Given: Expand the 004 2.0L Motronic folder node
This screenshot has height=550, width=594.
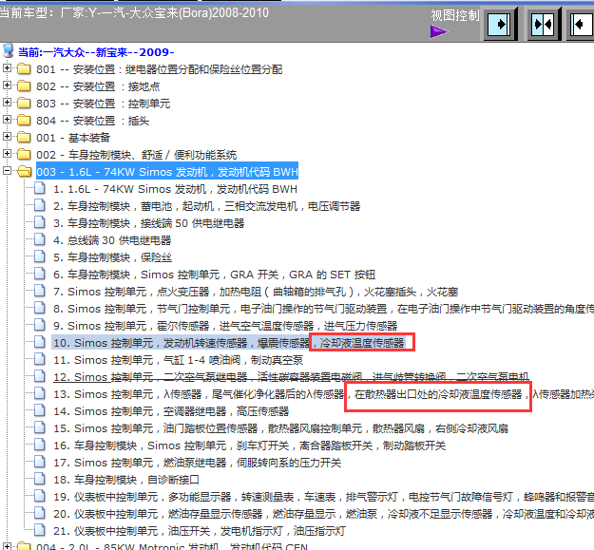Looking at the screenshot, I should pos(7,546).
